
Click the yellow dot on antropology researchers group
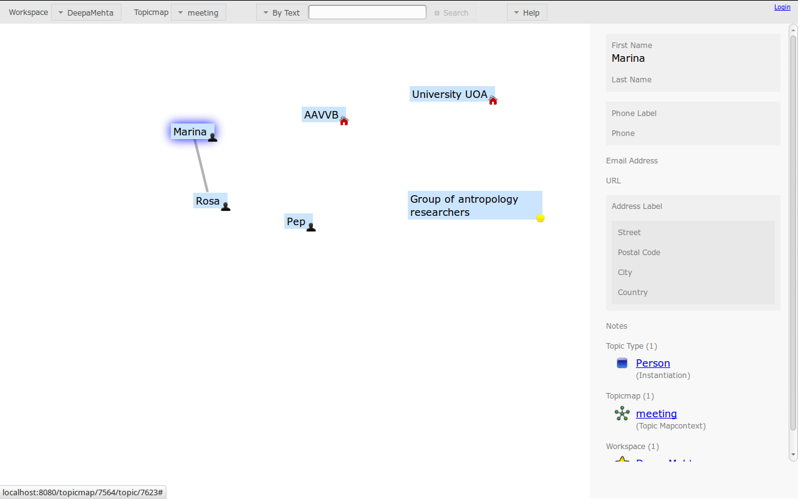[541, 218]
